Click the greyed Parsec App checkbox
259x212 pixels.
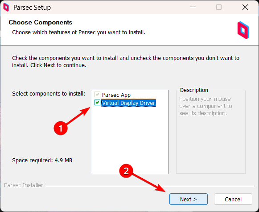97,95
